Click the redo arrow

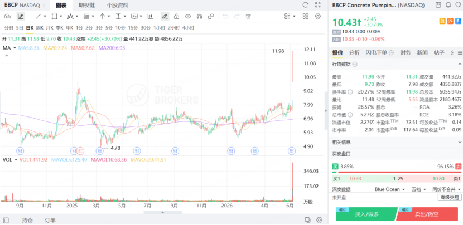[x=237, y=16]
